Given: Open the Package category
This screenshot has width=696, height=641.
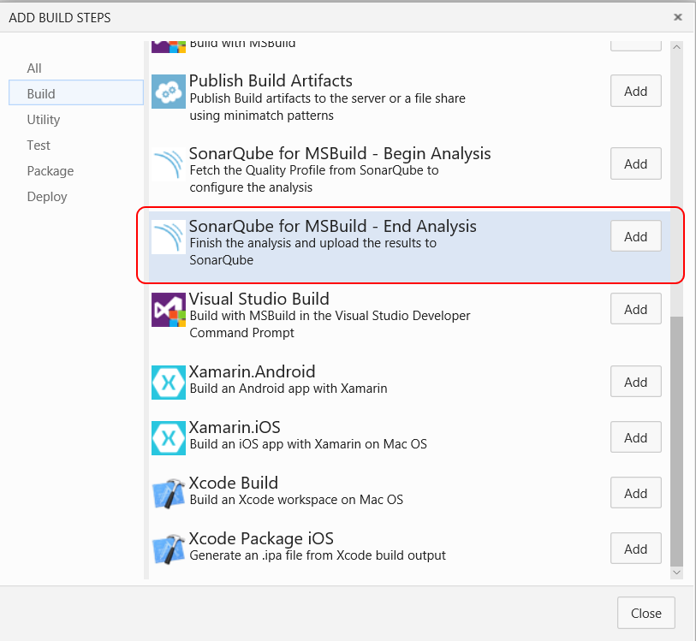Looking at the screenshot, I should click(51, 171).
